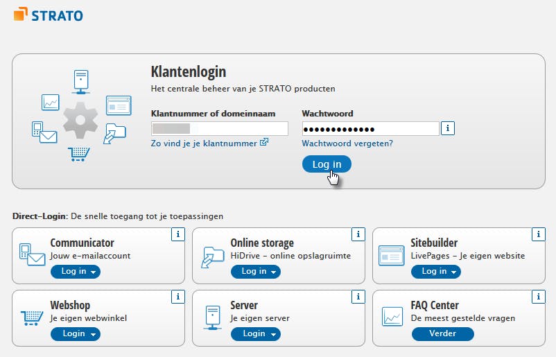Click the server icon above the gear
The image size is (556, 357).
(81, 82)
